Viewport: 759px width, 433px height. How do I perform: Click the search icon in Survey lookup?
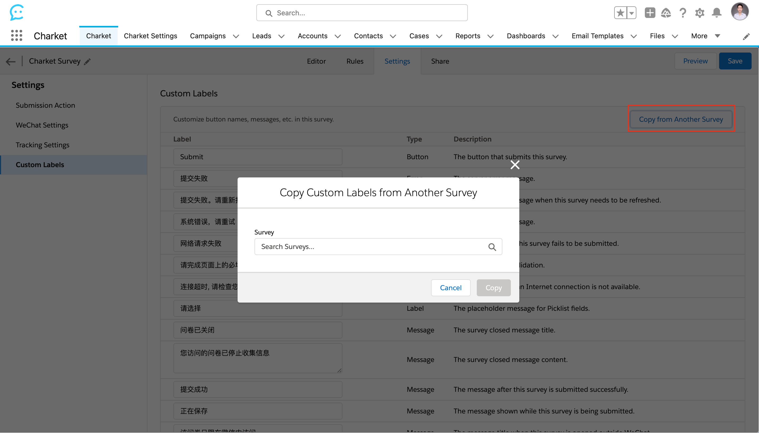(492, 247)
